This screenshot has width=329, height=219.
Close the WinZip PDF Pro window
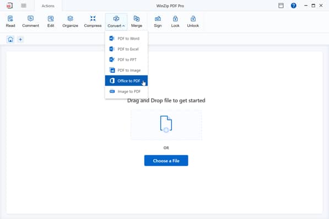tap(321, 6)
